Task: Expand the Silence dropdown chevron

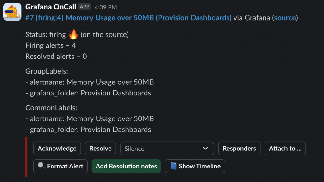Action: (x=205, y=149)
